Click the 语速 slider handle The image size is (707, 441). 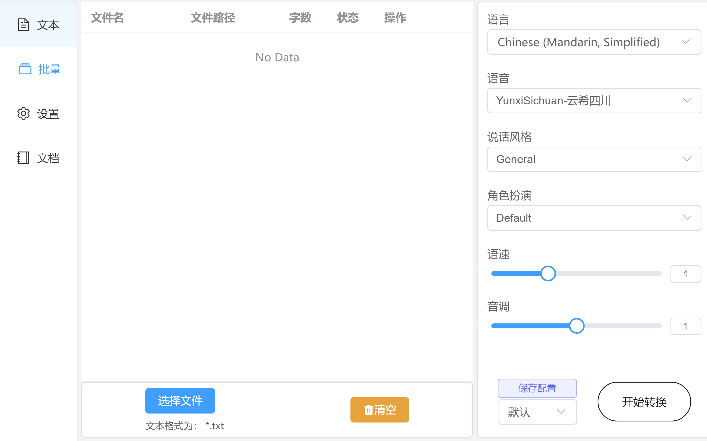point(548,273)
